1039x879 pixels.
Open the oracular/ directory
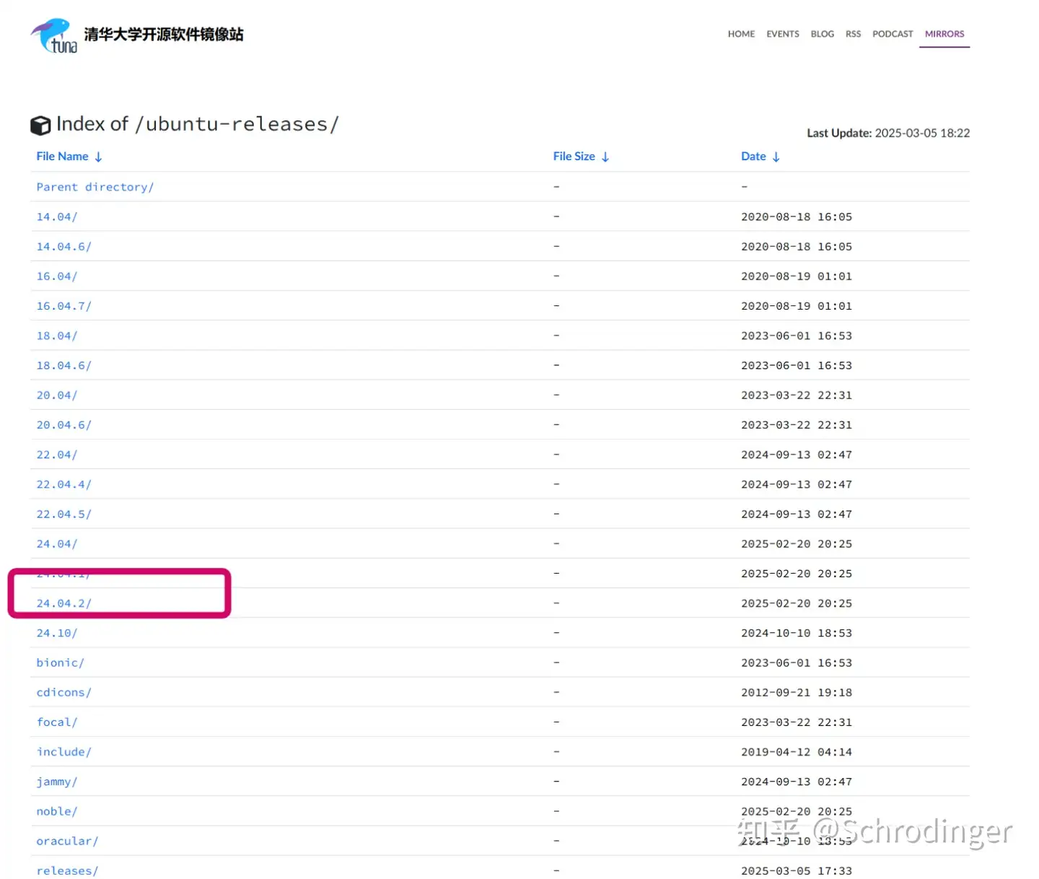pos(67,841)
